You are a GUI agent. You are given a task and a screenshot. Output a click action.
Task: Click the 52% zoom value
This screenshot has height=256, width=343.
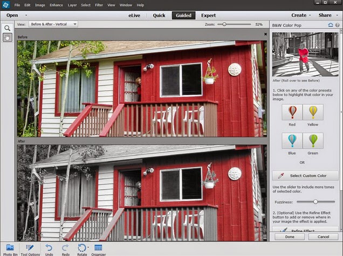point(259,24)
